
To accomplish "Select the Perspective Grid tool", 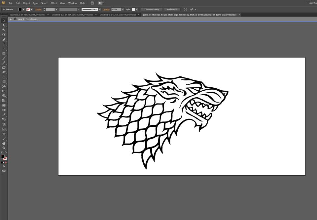I will (4, 101).
